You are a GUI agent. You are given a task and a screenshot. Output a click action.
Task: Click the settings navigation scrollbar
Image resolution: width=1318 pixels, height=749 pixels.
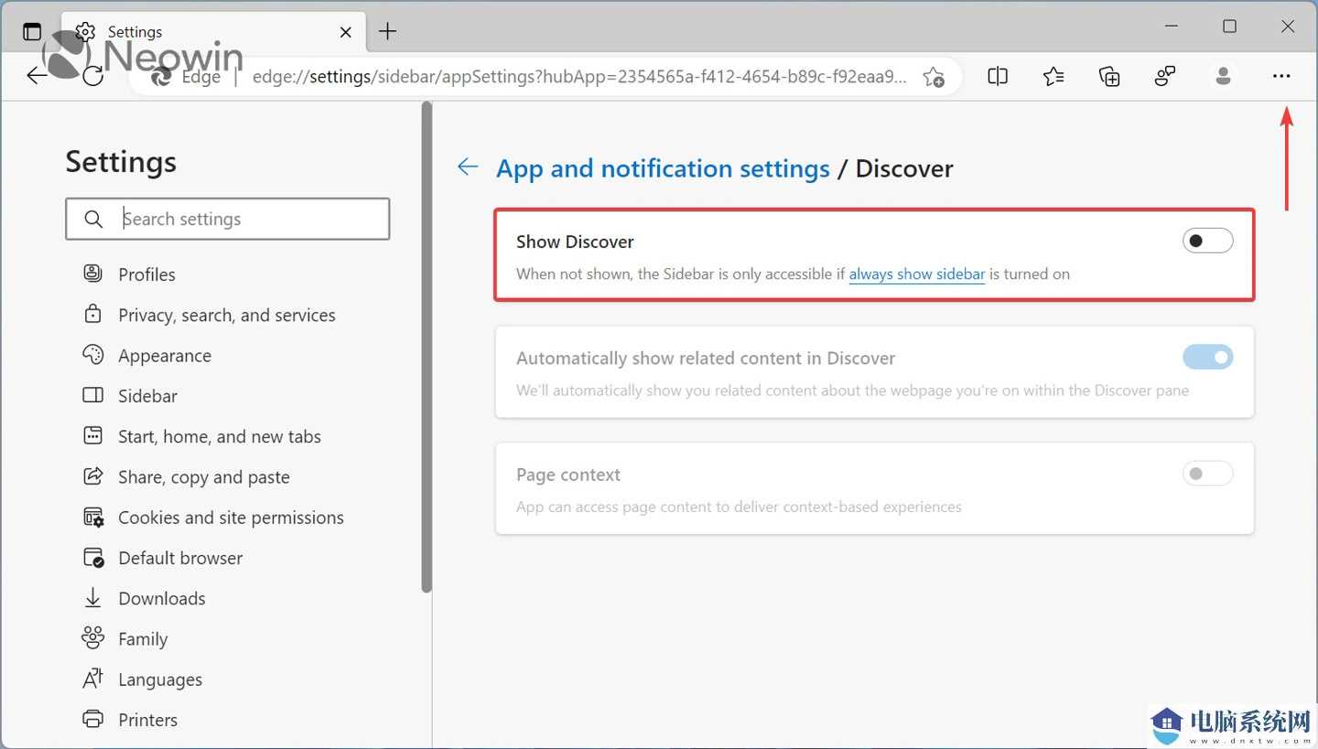427,347
